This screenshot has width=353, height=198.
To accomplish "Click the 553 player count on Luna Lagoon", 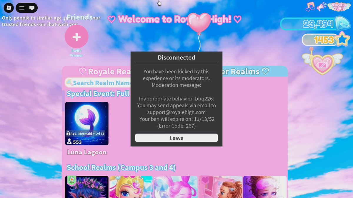I will click(74, 142).
